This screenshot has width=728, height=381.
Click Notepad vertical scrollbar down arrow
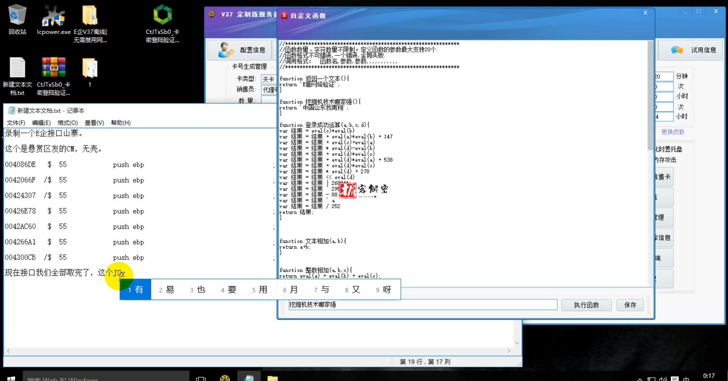click(517, 343)
